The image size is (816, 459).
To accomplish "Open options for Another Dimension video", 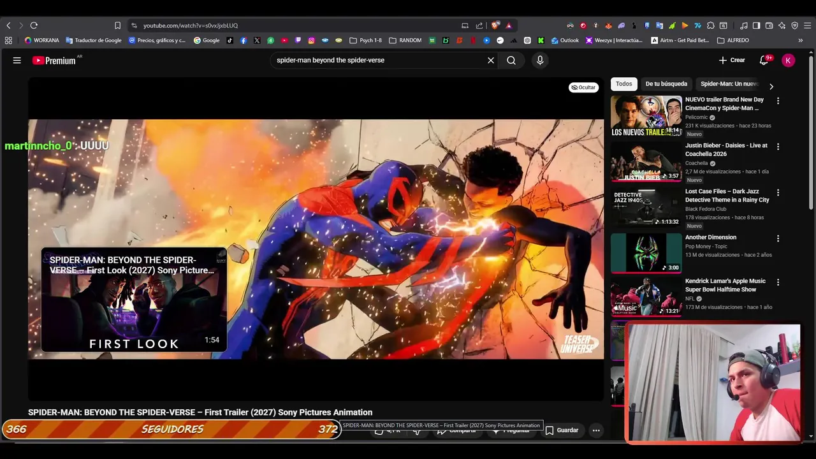I will pyautogui.click(x=778, y=238).
